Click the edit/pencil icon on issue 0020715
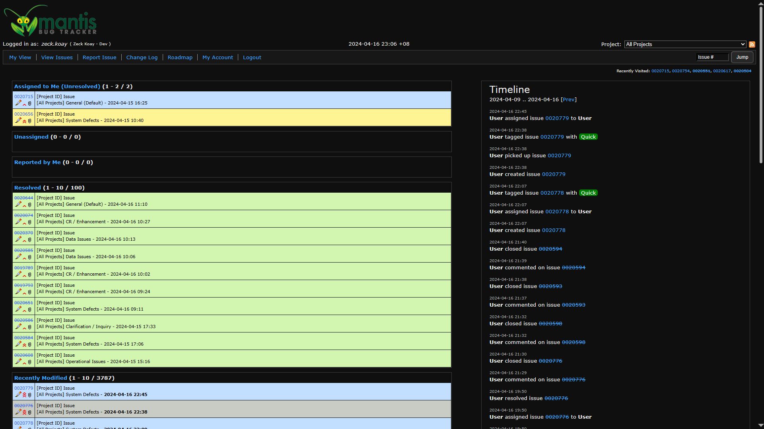Viewport: 764px width, 429px height. coord(18,103)
